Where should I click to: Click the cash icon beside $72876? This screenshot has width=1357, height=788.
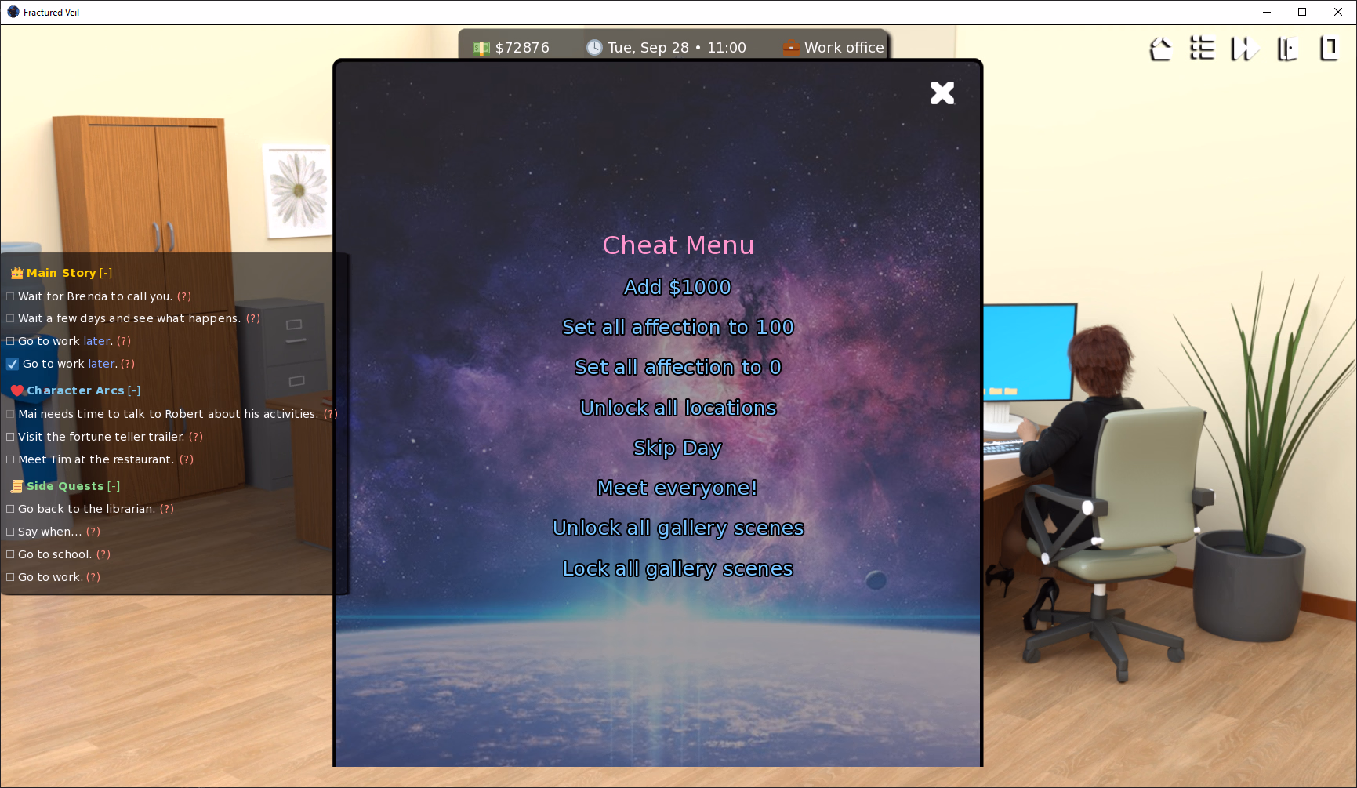click(481, 49)
